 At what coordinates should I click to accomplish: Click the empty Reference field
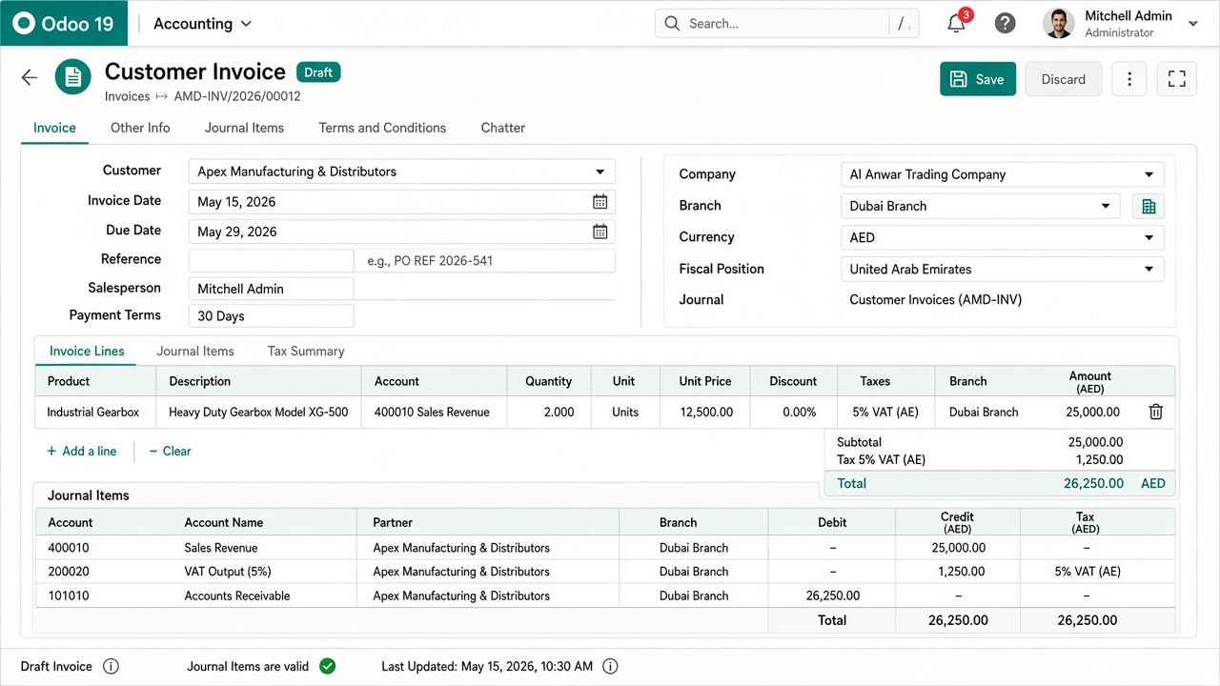click(271, 260)
